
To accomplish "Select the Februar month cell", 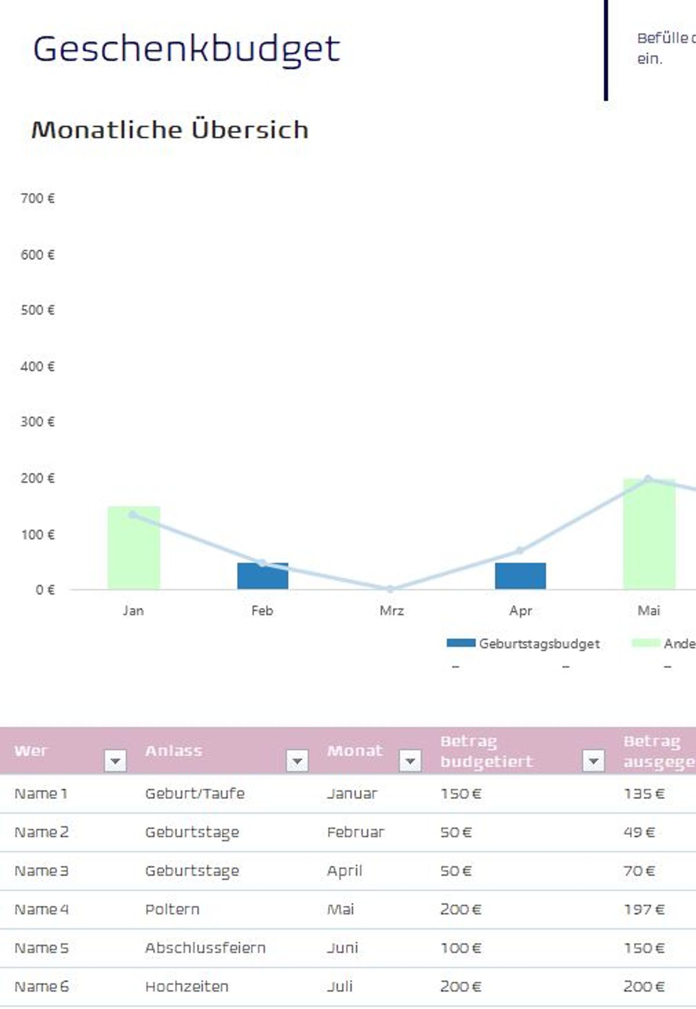I will click(x=355, y=832).
